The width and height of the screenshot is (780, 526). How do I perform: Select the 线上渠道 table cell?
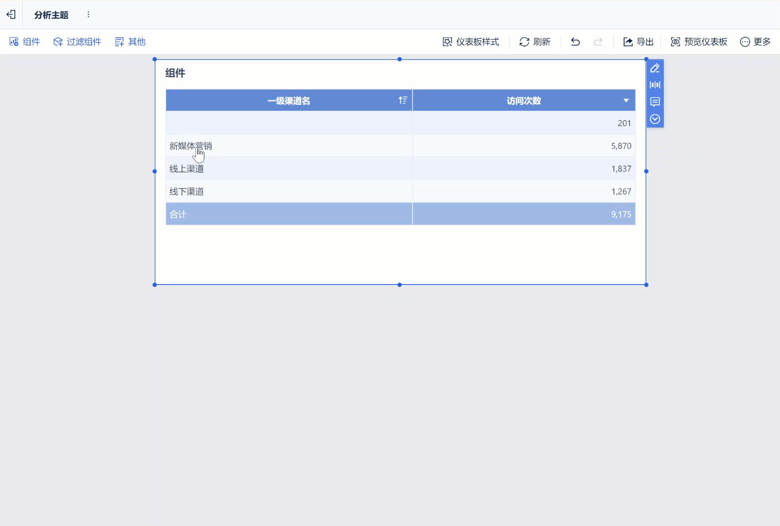tap(289, 168)
